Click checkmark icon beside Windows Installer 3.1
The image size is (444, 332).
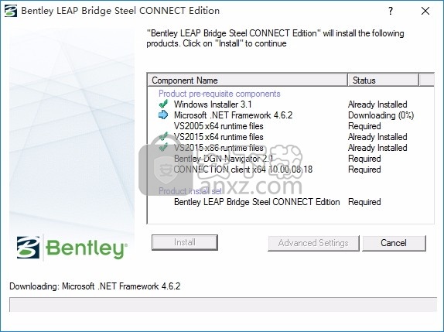click(163, 104)
